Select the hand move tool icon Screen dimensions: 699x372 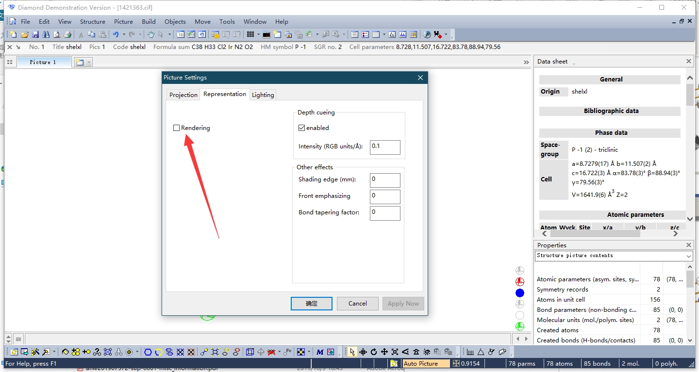point(151,34)
